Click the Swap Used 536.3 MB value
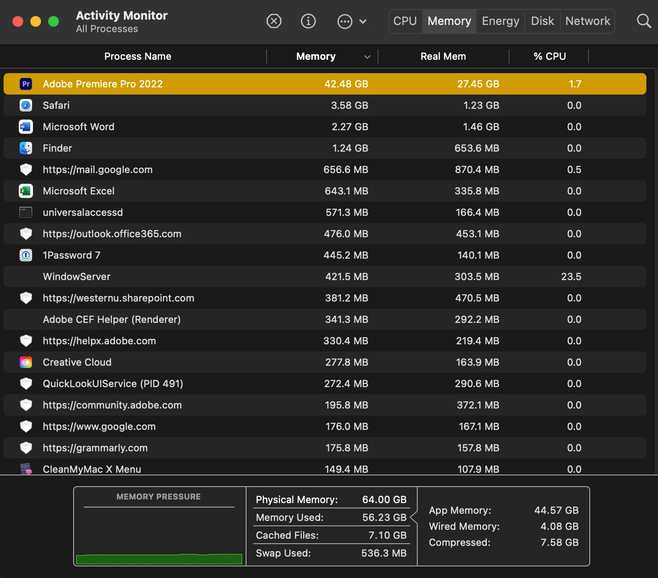Image resolution: width=658 pixels, height=578 pixels. [384, 553]
